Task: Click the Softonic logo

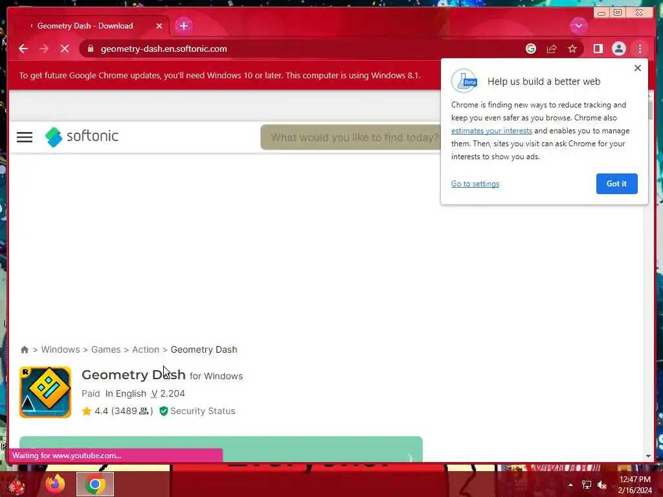Action: coord(82,137)
